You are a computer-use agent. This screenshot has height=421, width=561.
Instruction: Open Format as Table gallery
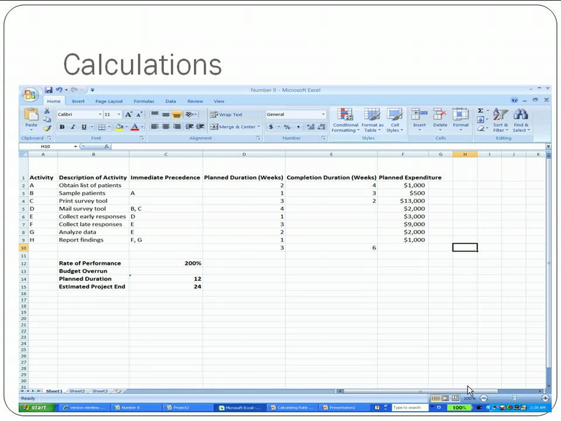(372, 120)
